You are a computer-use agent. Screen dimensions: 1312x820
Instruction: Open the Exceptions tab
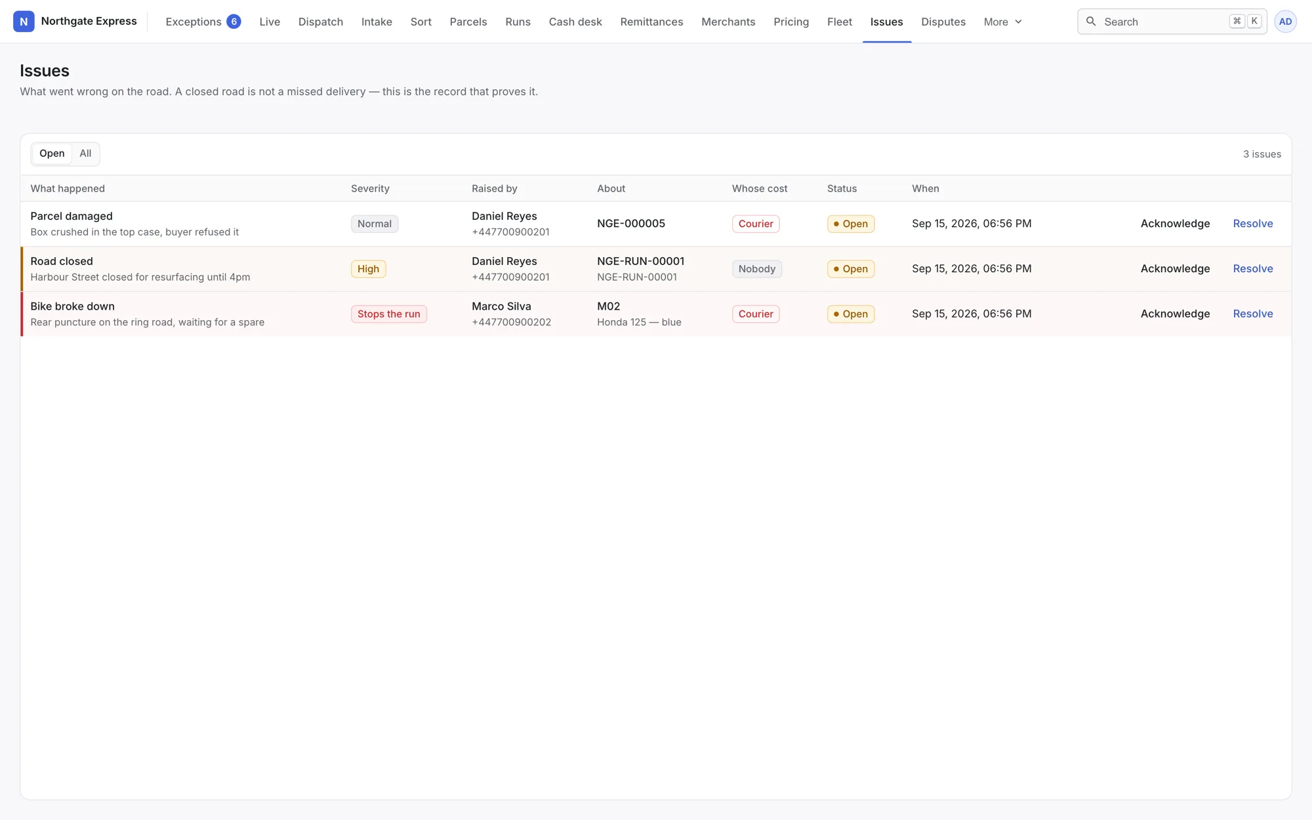[x=203, y=22]
